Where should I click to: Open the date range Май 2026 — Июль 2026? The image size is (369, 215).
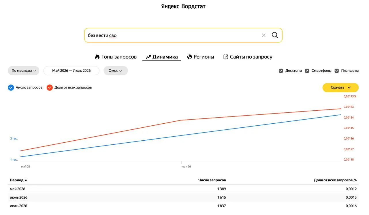click(x=71, y=71)
